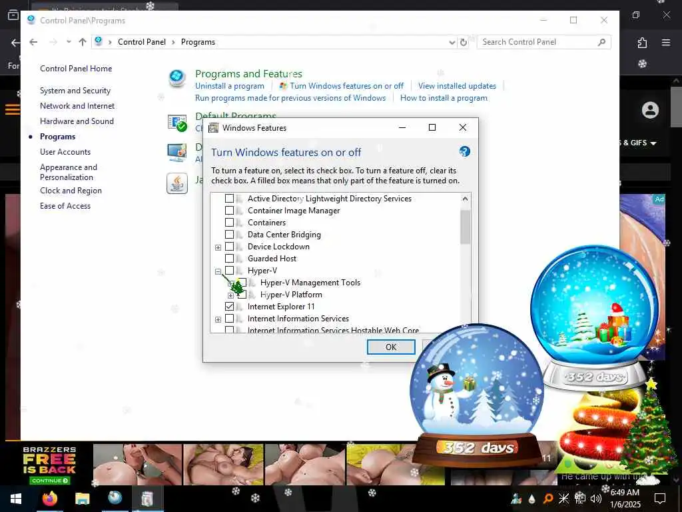
Task: Click the monitor icon below Default Programs
Action: (177, 153)
